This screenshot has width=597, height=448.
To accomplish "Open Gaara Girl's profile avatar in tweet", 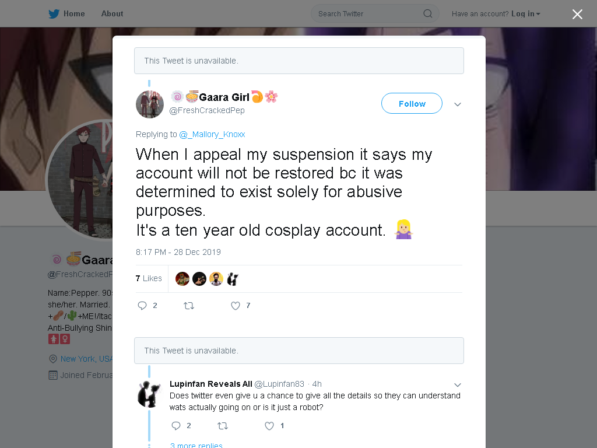I will pos(150,104).
